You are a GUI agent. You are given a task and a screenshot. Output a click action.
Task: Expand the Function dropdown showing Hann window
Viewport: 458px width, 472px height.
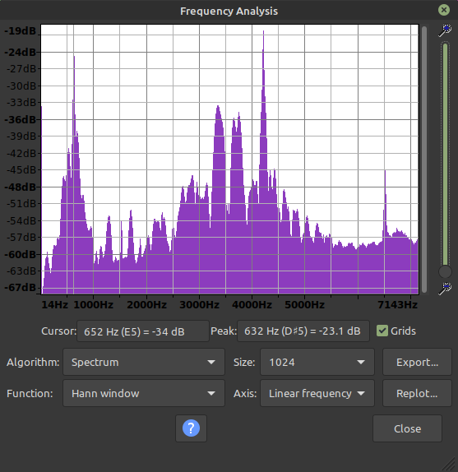[x=144, y=393]
